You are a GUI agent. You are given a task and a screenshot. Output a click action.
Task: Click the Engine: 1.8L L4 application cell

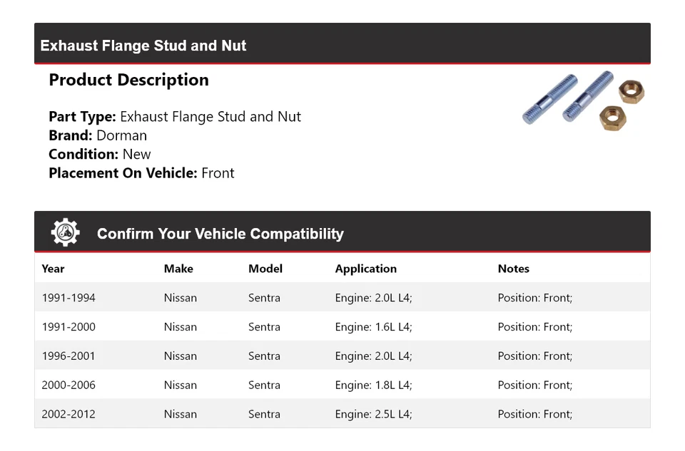click(x=373, y=385)
